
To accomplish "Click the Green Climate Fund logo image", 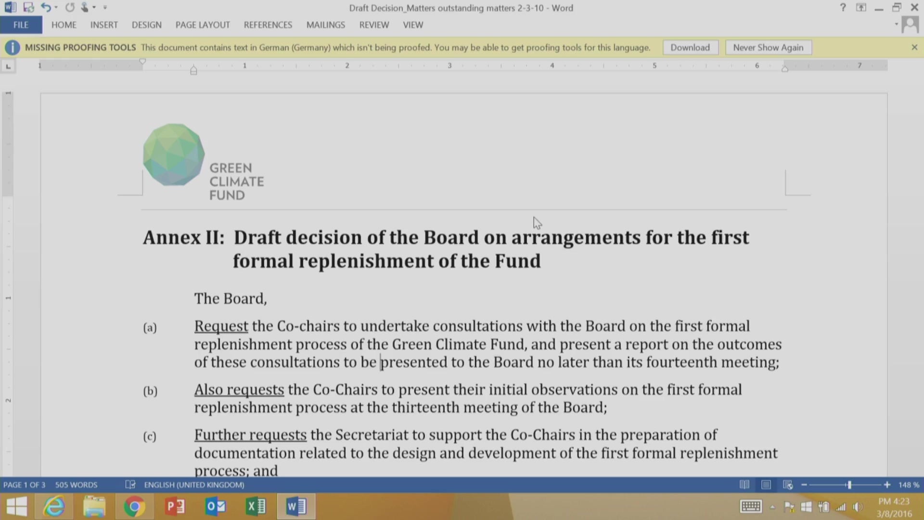I will point(203,162).
